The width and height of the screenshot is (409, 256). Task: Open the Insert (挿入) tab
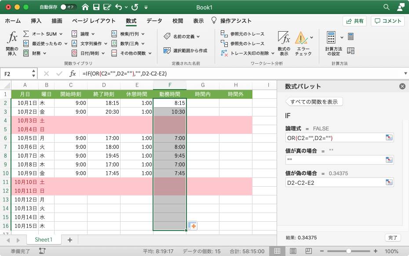36,21
